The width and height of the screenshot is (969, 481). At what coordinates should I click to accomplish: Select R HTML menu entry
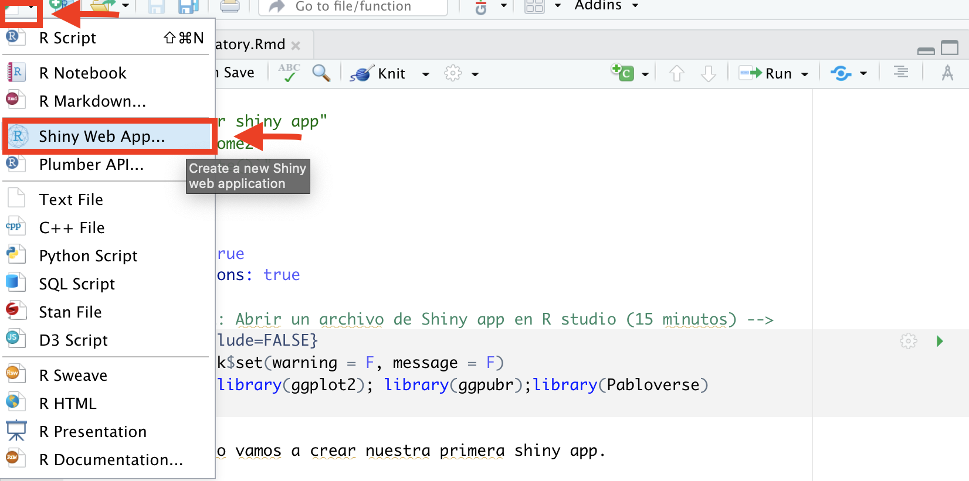(107, 404)
